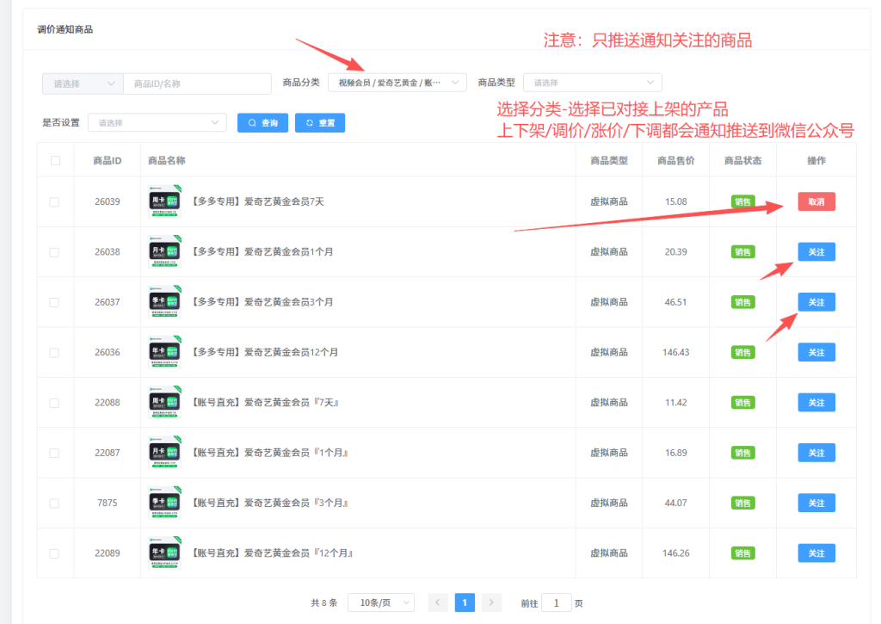Click 关注 for product 26036
The image size is (881, 624).
pos(816,353)
